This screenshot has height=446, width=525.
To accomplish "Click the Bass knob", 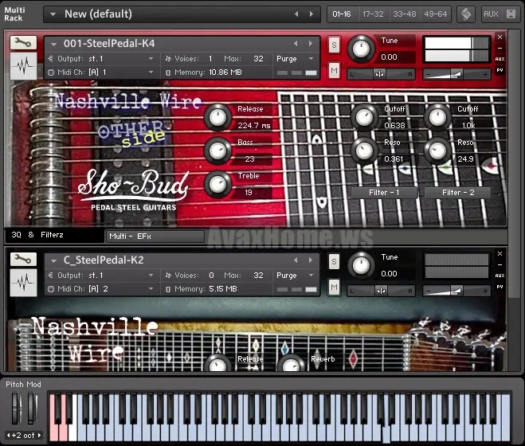I will pos(217,151).
